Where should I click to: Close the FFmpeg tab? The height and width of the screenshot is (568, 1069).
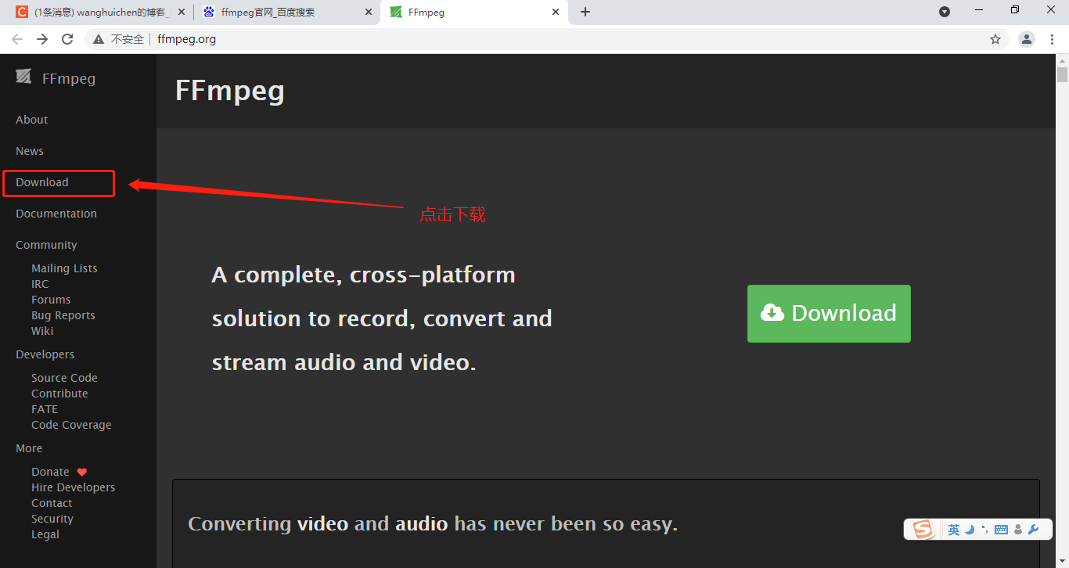click(x=556, y=12)
